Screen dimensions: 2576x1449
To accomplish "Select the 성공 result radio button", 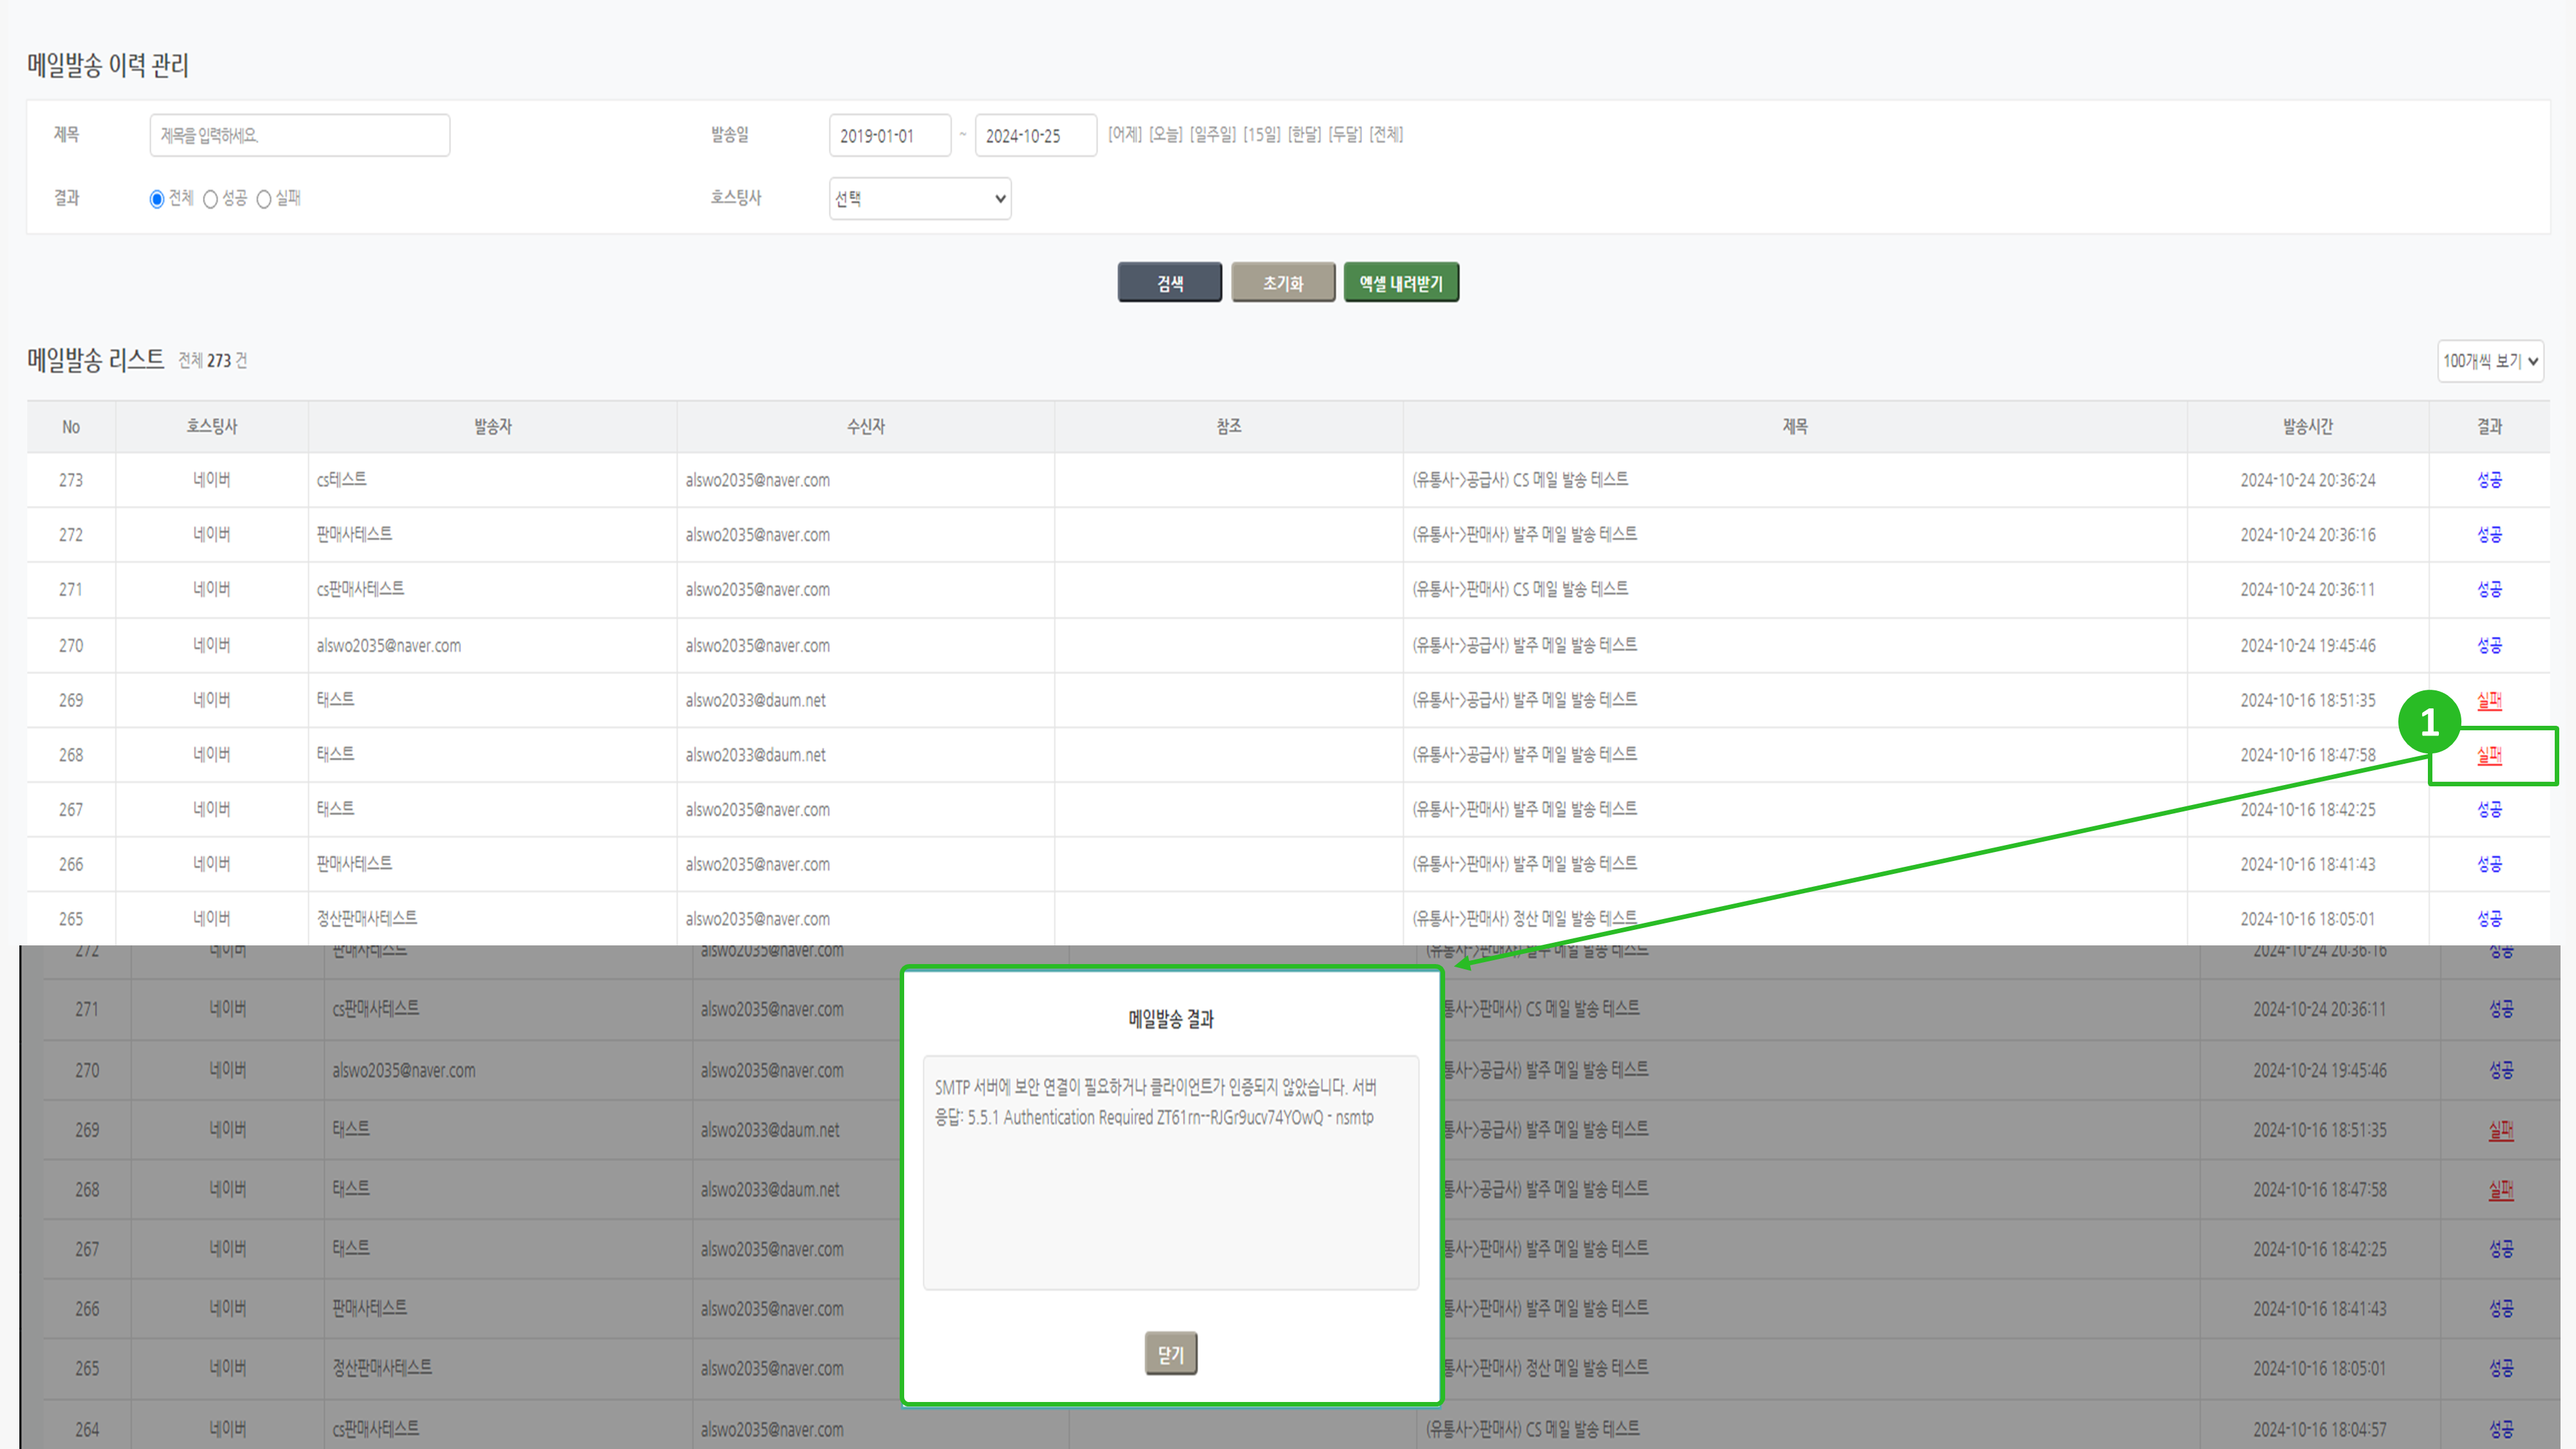I will 211,199.
